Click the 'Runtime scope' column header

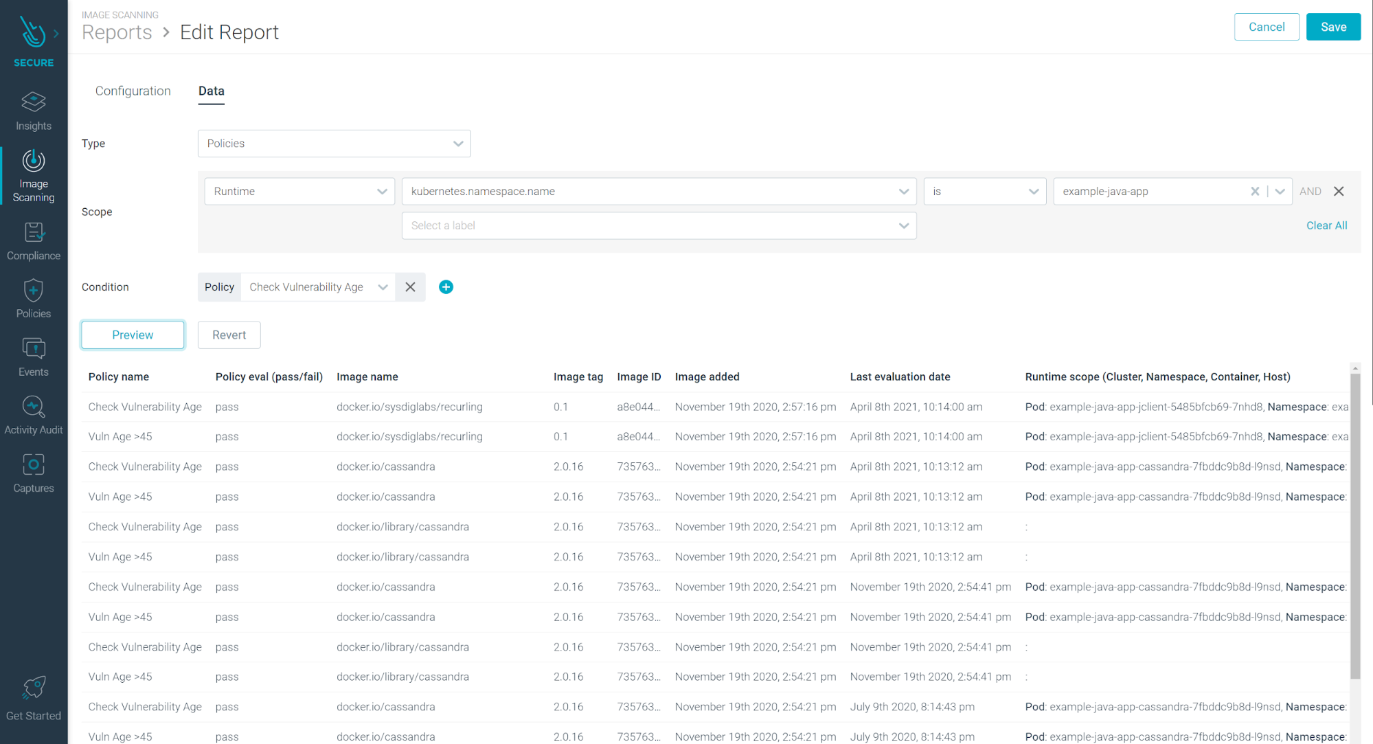tap(1158, 376)
